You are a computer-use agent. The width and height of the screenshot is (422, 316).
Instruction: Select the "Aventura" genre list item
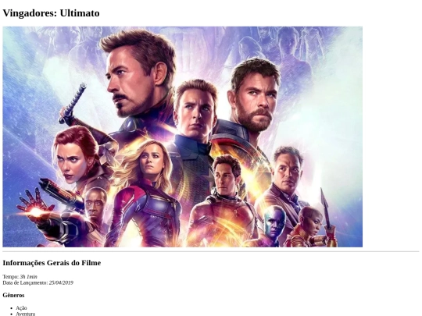coord(25,314)
